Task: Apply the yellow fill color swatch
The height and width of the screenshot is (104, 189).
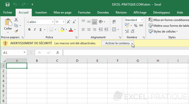Action: tap(62, 29)
